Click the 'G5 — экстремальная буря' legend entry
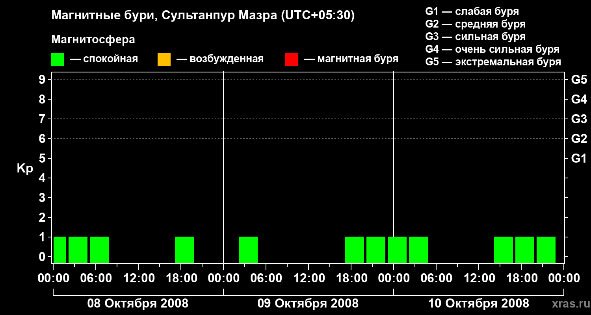Screen dimensions: 591x315 (x=493, y=62)
